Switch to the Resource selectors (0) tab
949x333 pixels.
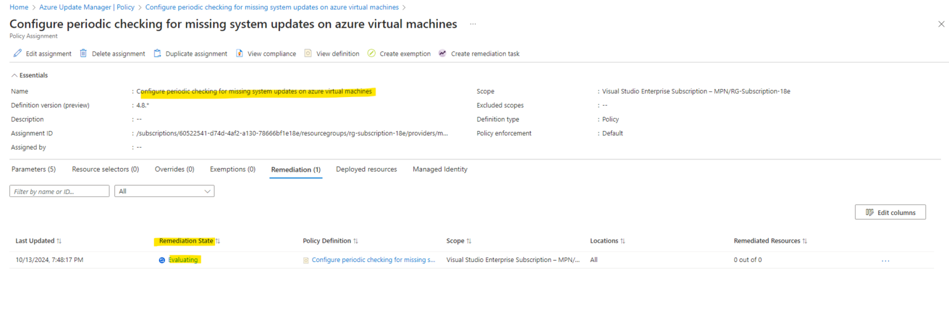point(105,169)
